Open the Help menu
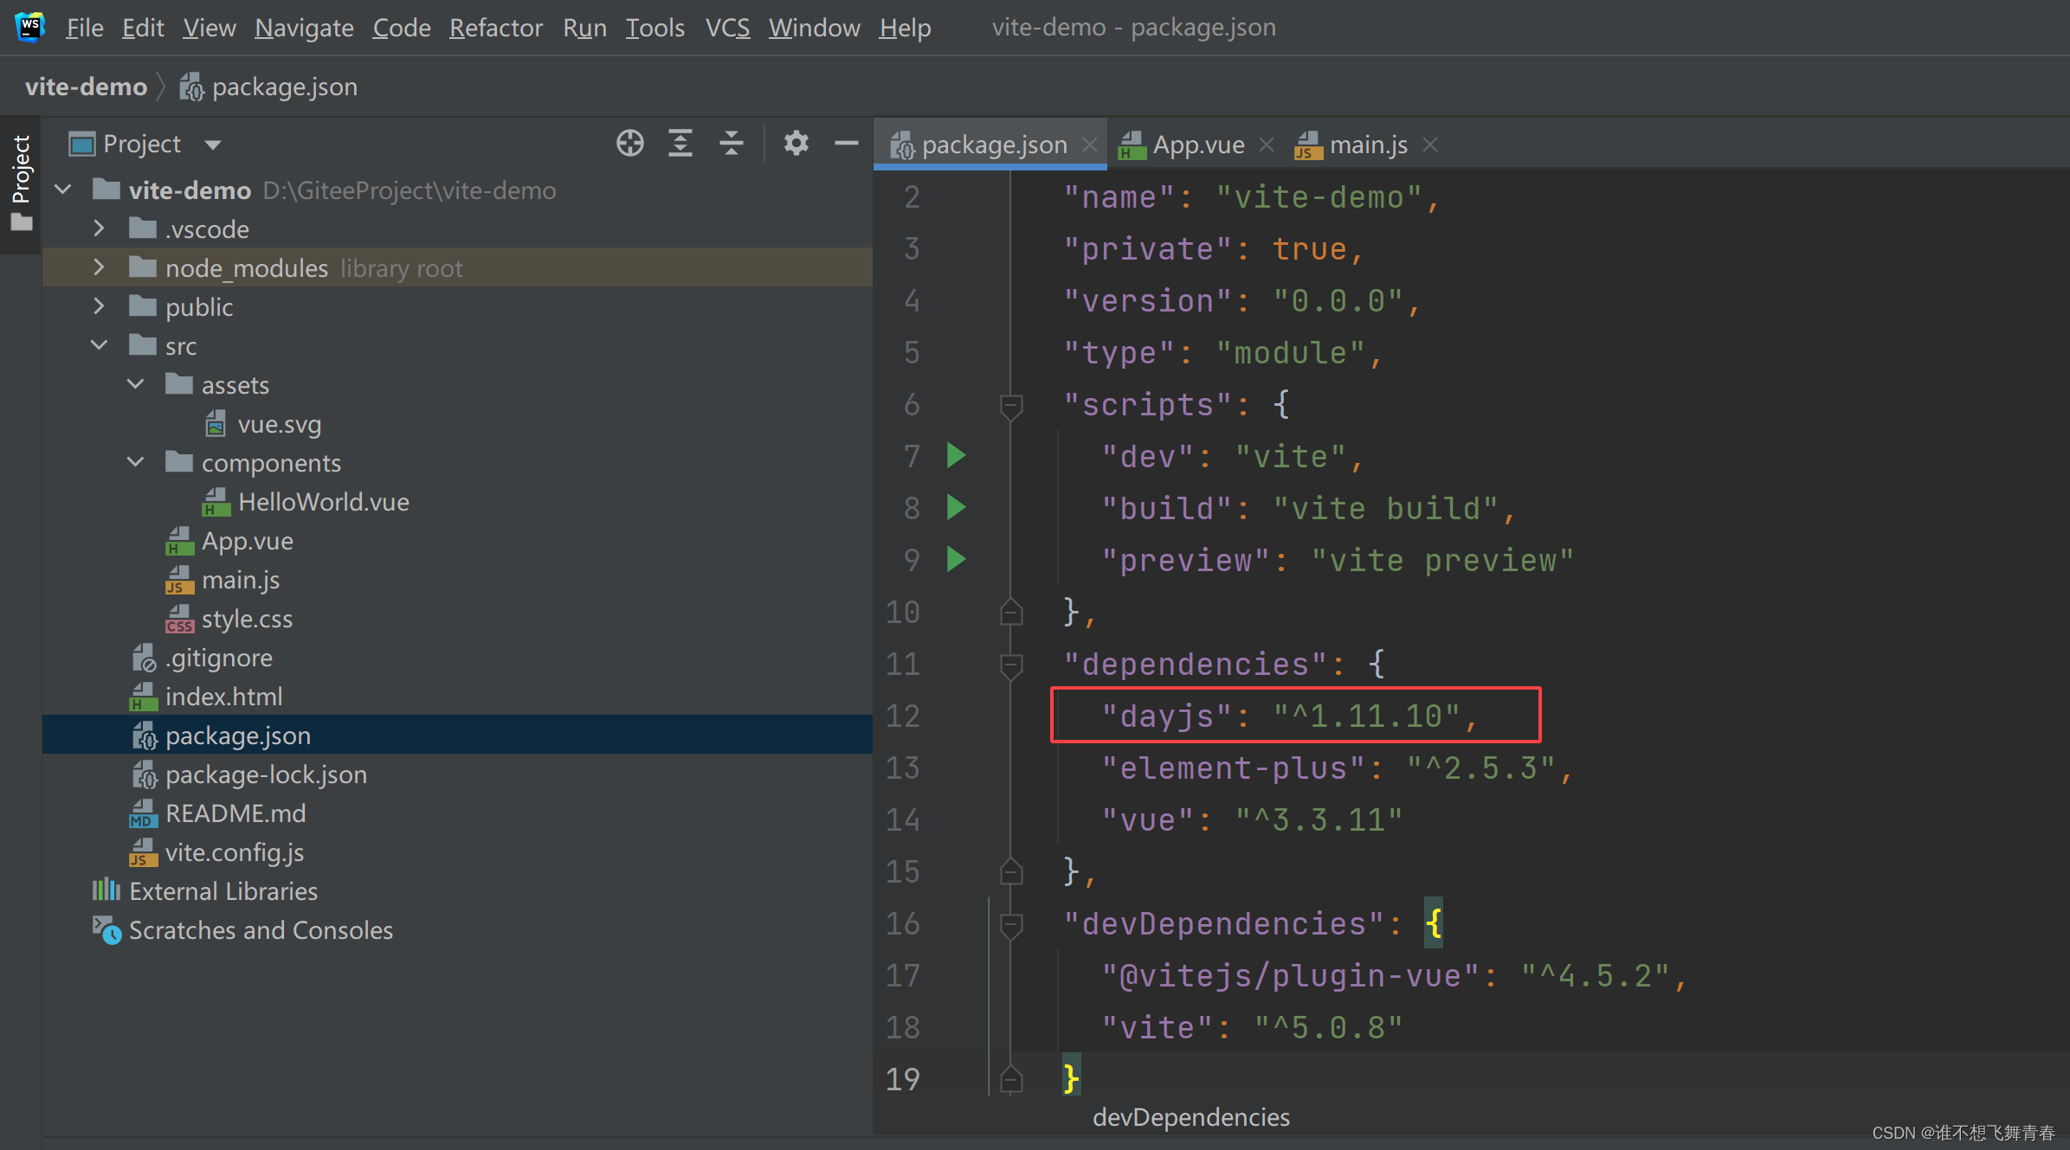The width and height of the screenshot is (2070, 1150). [x=905, y=28]
